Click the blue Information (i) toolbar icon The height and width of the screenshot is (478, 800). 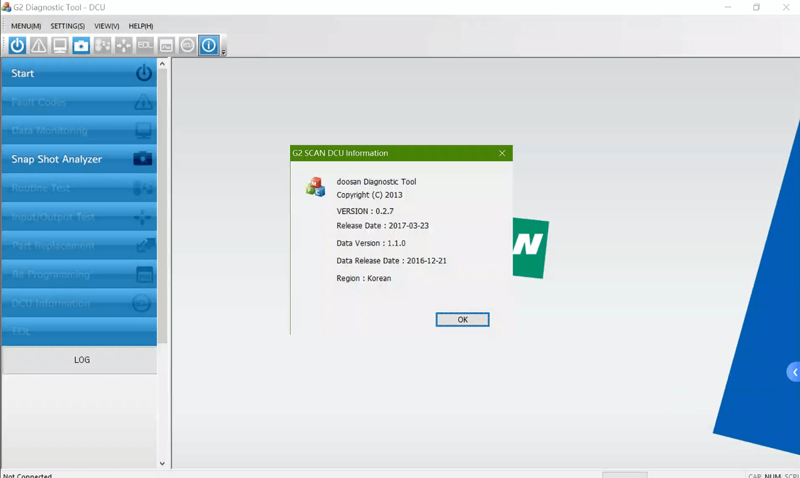point(209,45)
